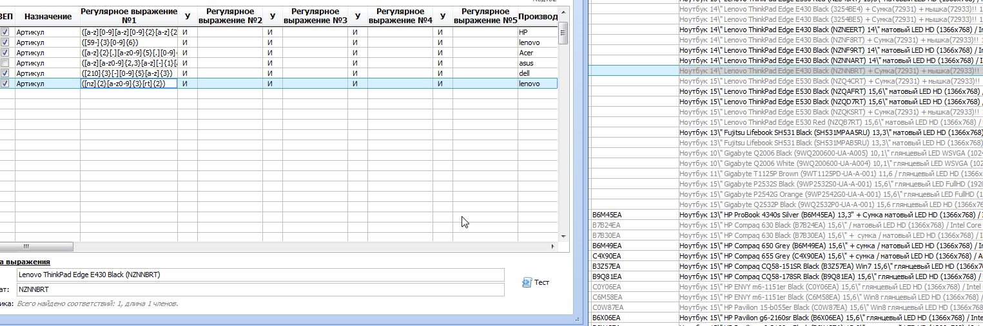Click the rules table vertical scrollbar up arrow
This screenshot has height=326, width=983.
[563, 11]
